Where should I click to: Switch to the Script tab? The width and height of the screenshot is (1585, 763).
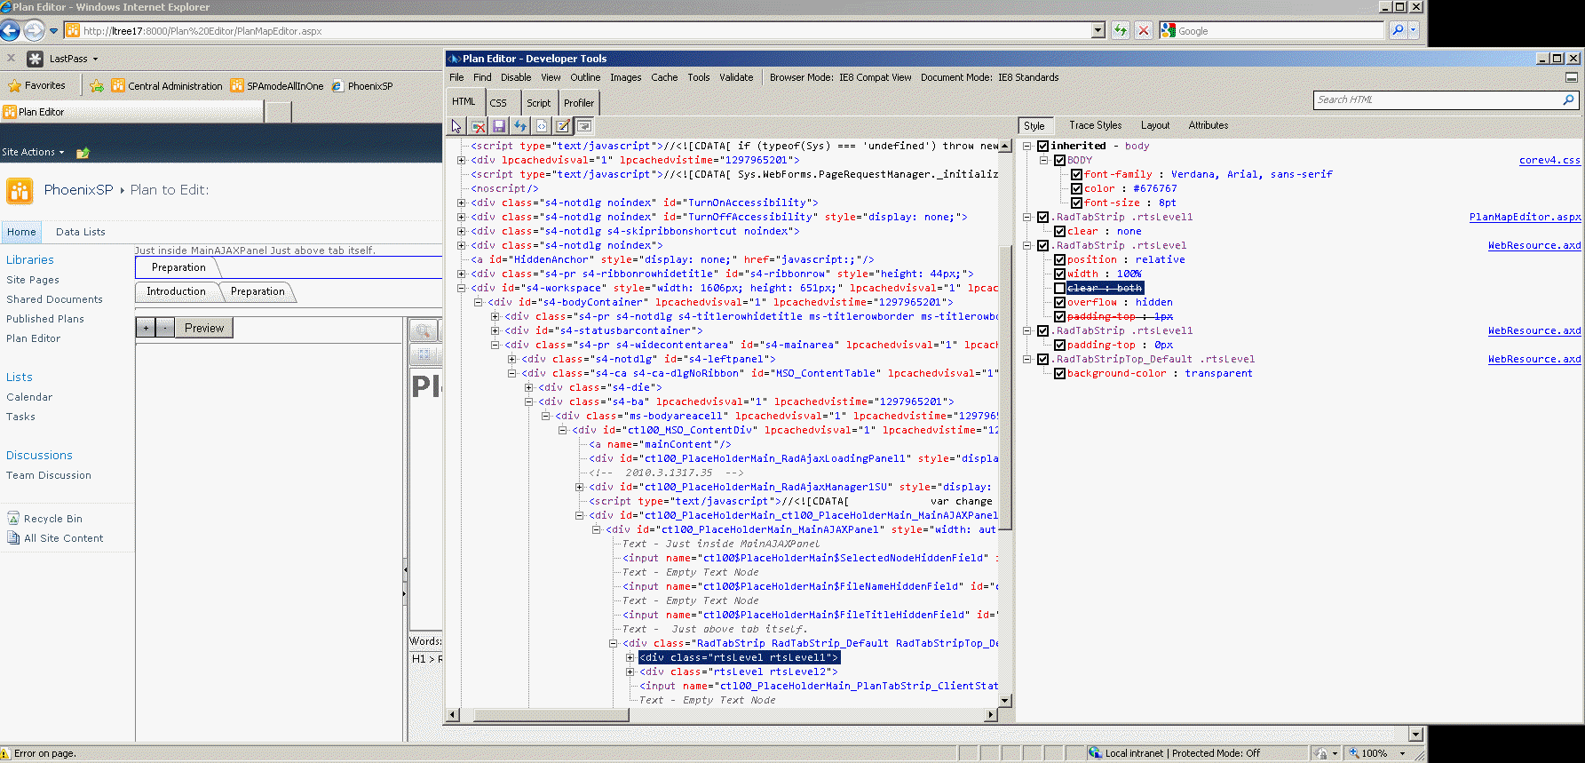click(538, 103)
